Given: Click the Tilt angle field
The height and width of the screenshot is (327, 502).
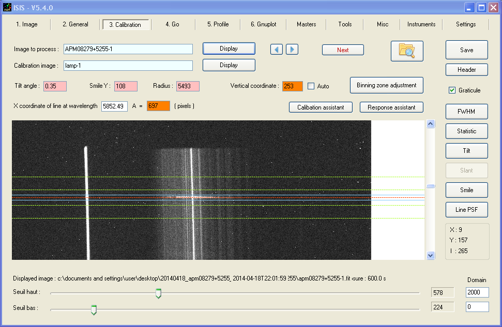Looking at the screenshot, I should [55, 86].
